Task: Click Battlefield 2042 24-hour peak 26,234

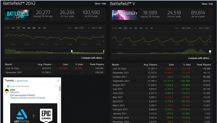Action: click(x=67, y=12)
